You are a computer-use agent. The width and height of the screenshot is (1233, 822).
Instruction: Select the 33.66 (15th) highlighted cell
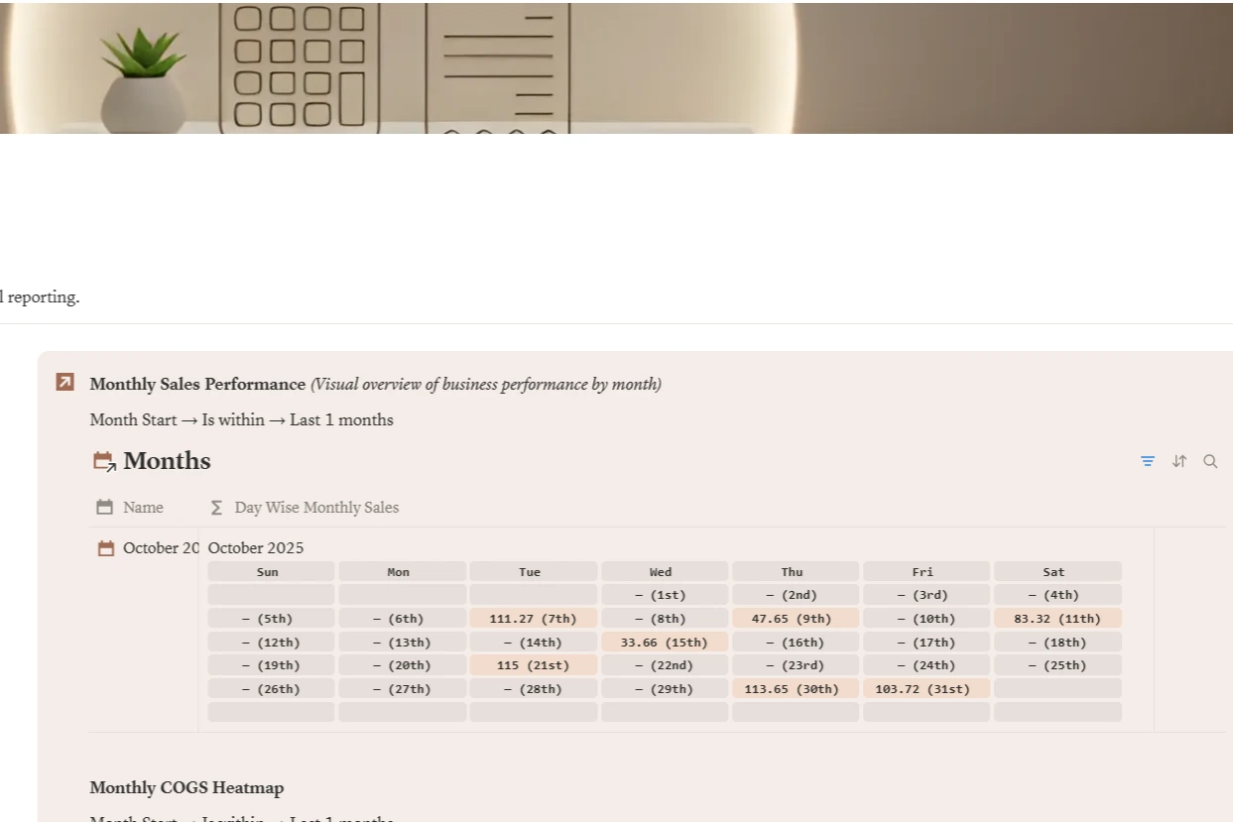(x=664, y=643)
